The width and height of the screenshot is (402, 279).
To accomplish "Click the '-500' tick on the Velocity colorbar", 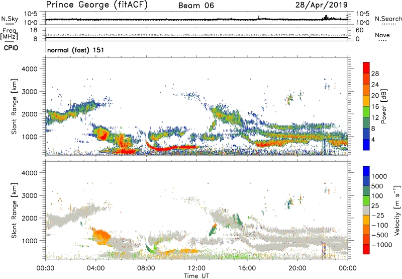I will (x=380, y=235).
